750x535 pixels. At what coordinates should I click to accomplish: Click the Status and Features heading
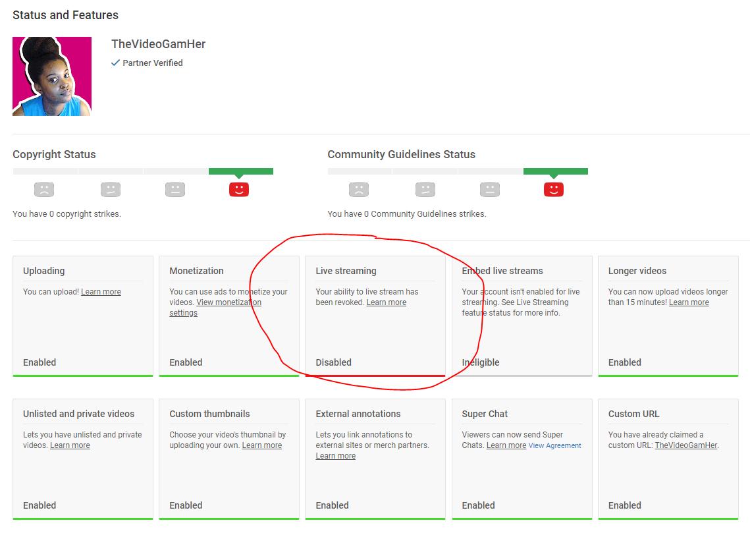click(66, 15)
